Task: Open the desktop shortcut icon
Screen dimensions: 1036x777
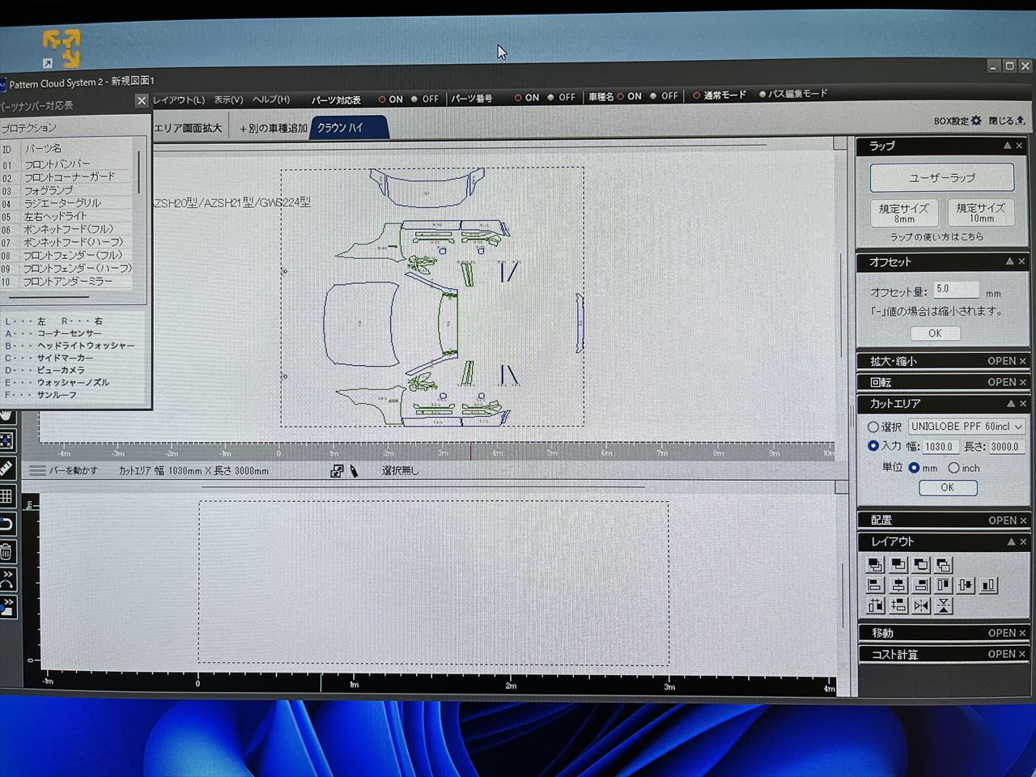Action: coord(62,49)
